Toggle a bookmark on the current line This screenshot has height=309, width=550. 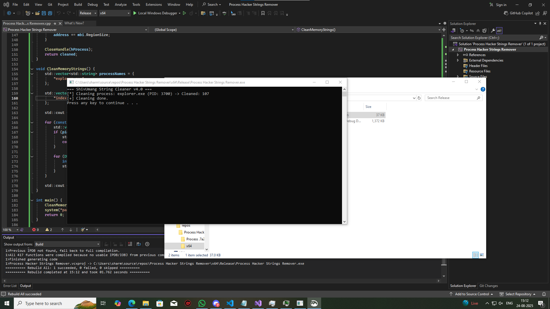263,13
